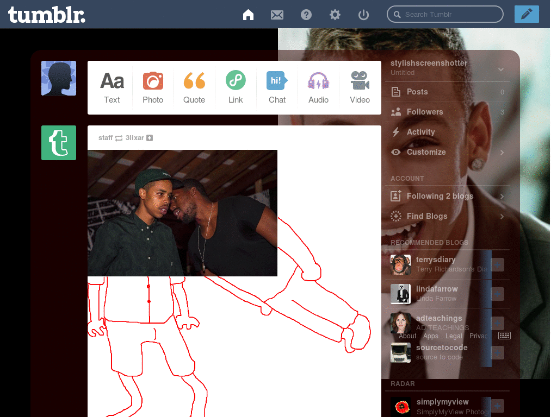Click the About footer link

pyautogui.click(x=407, y=336)
